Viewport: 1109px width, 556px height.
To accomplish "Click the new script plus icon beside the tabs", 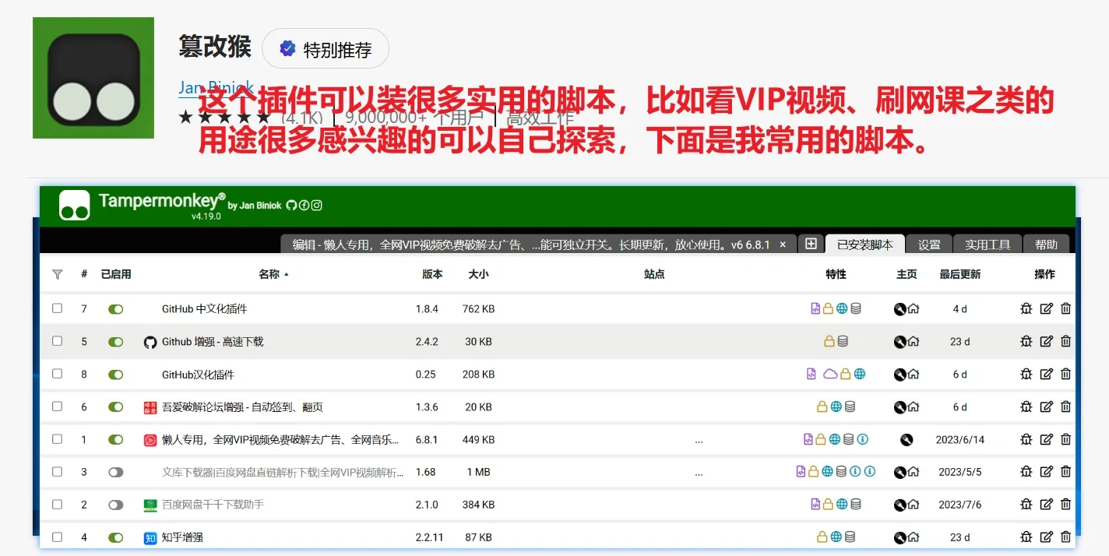I will click(x=810, y=244).
